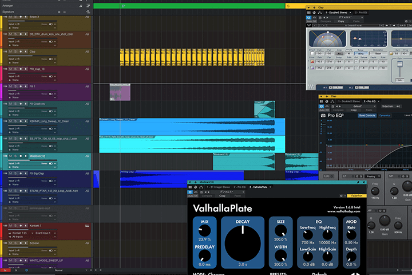Bypass Doubler2 plugin with the power icon
Image resolution: width=412 pixels, height=275 pixels.
309,17
